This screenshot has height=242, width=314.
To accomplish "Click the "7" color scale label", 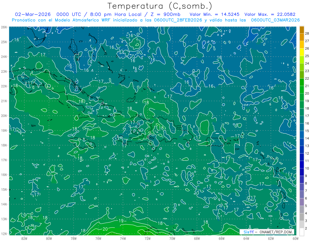I will pos(306,191).
